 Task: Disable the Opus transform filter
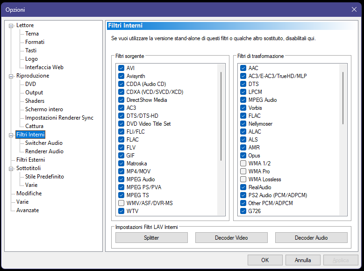tap(243, 155)
